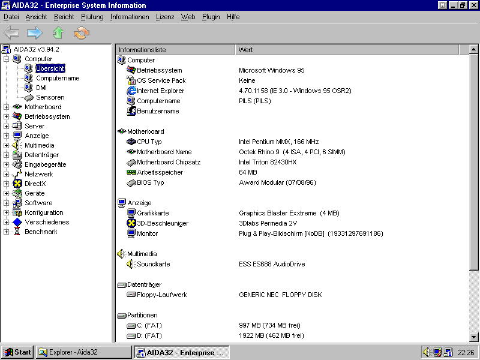This screenshot has height=360, width=480.
Task: Click the D: (FAT) partition row
Action: [292, 335]
